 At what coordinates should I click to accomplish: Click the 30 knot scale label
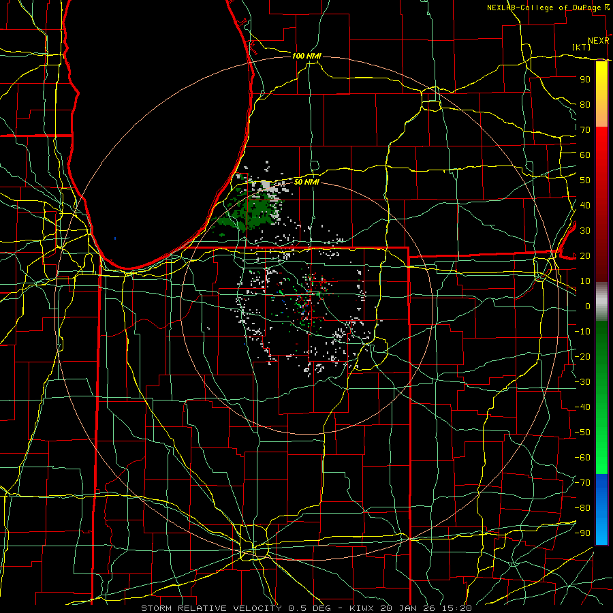585,231
